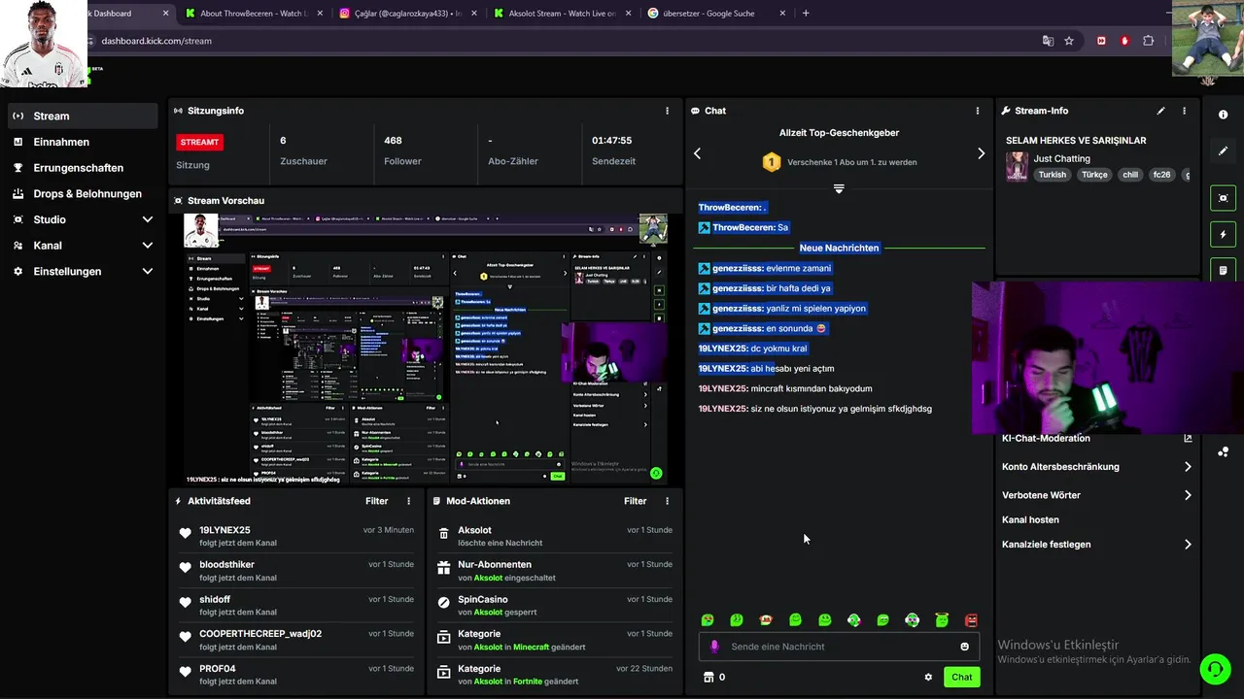This screenshot has height=699, width=1244.
Task: Open Aktivitätsfeed Filter
Action: 377,501
